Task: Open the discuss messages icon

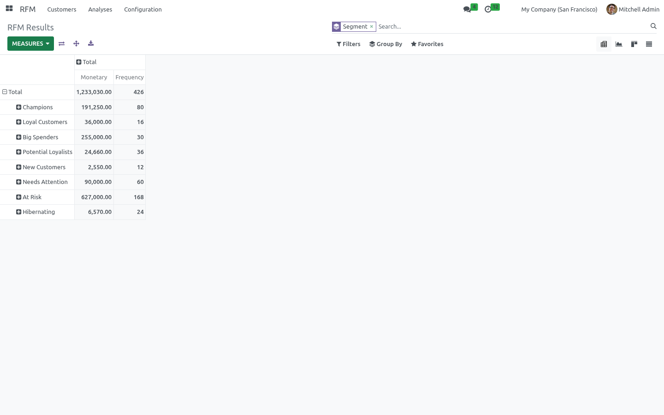Action: [x=467, y=9]
